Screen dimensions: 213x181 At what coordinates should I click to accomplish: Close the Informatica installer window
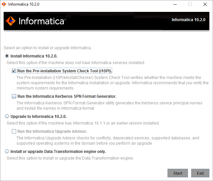point(205,4)
